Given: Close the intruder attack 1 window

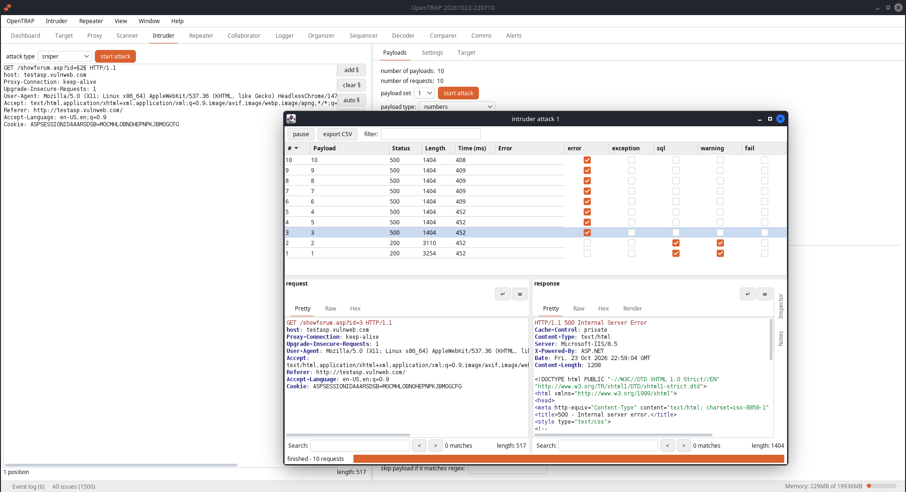Looking at the screenshot, I should (780, 119).
